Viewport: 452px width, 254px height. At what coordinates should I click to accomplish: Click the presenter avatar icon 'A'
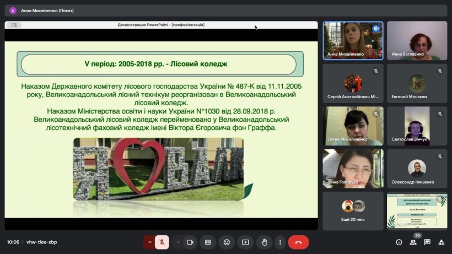click(13, 10)
